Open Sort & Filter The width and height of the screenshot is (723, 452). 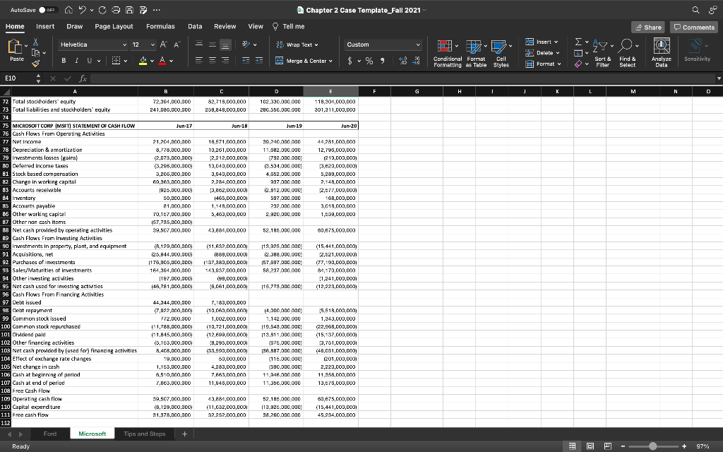tap(603, 53)
